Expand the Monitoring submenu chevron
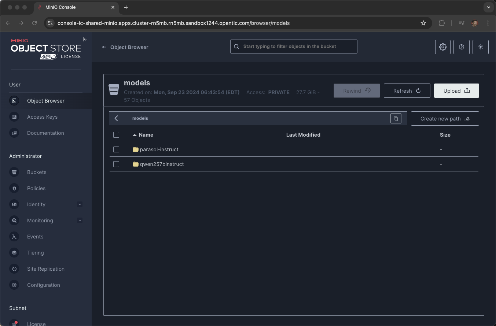This screenshot has width=496, height=326. pos(80,221)
